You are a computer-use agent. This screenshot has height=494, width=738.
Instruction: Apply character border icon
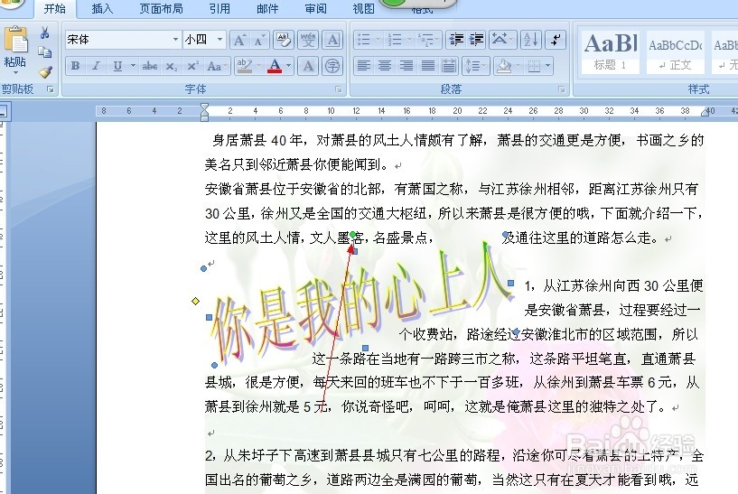click(332, 40)
